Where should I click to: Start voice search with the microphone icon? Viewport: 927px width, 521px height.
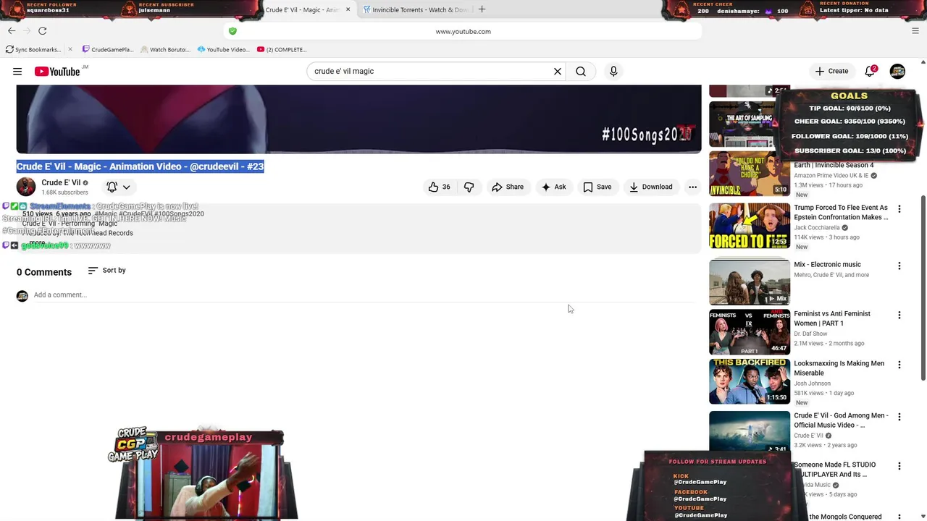point(613,72)
